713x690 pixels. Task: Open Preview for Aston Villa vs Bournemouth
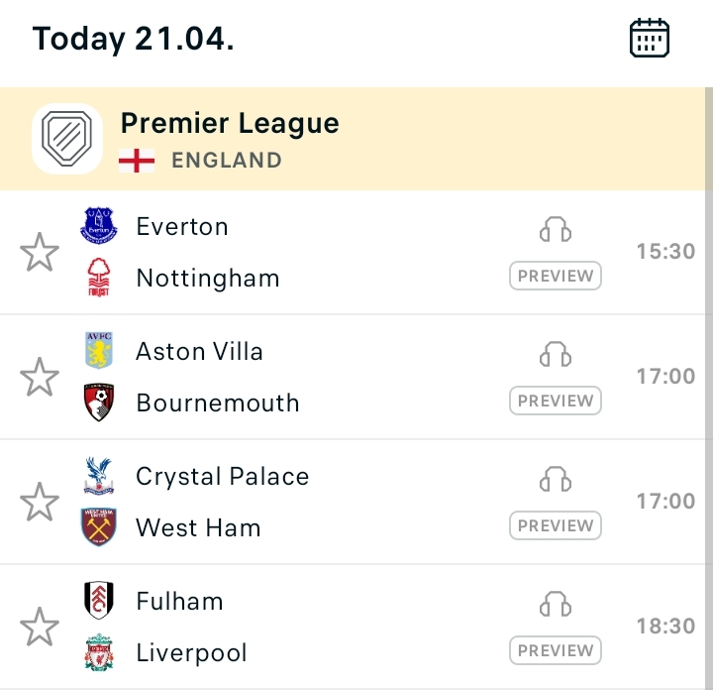556,401
